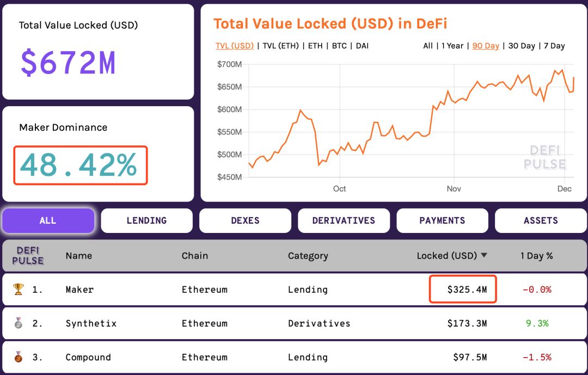The height and width of the screenshot is (375, 588).
Task: Click the $450M y-axis label on chart
Action: (x=230, y=177)
